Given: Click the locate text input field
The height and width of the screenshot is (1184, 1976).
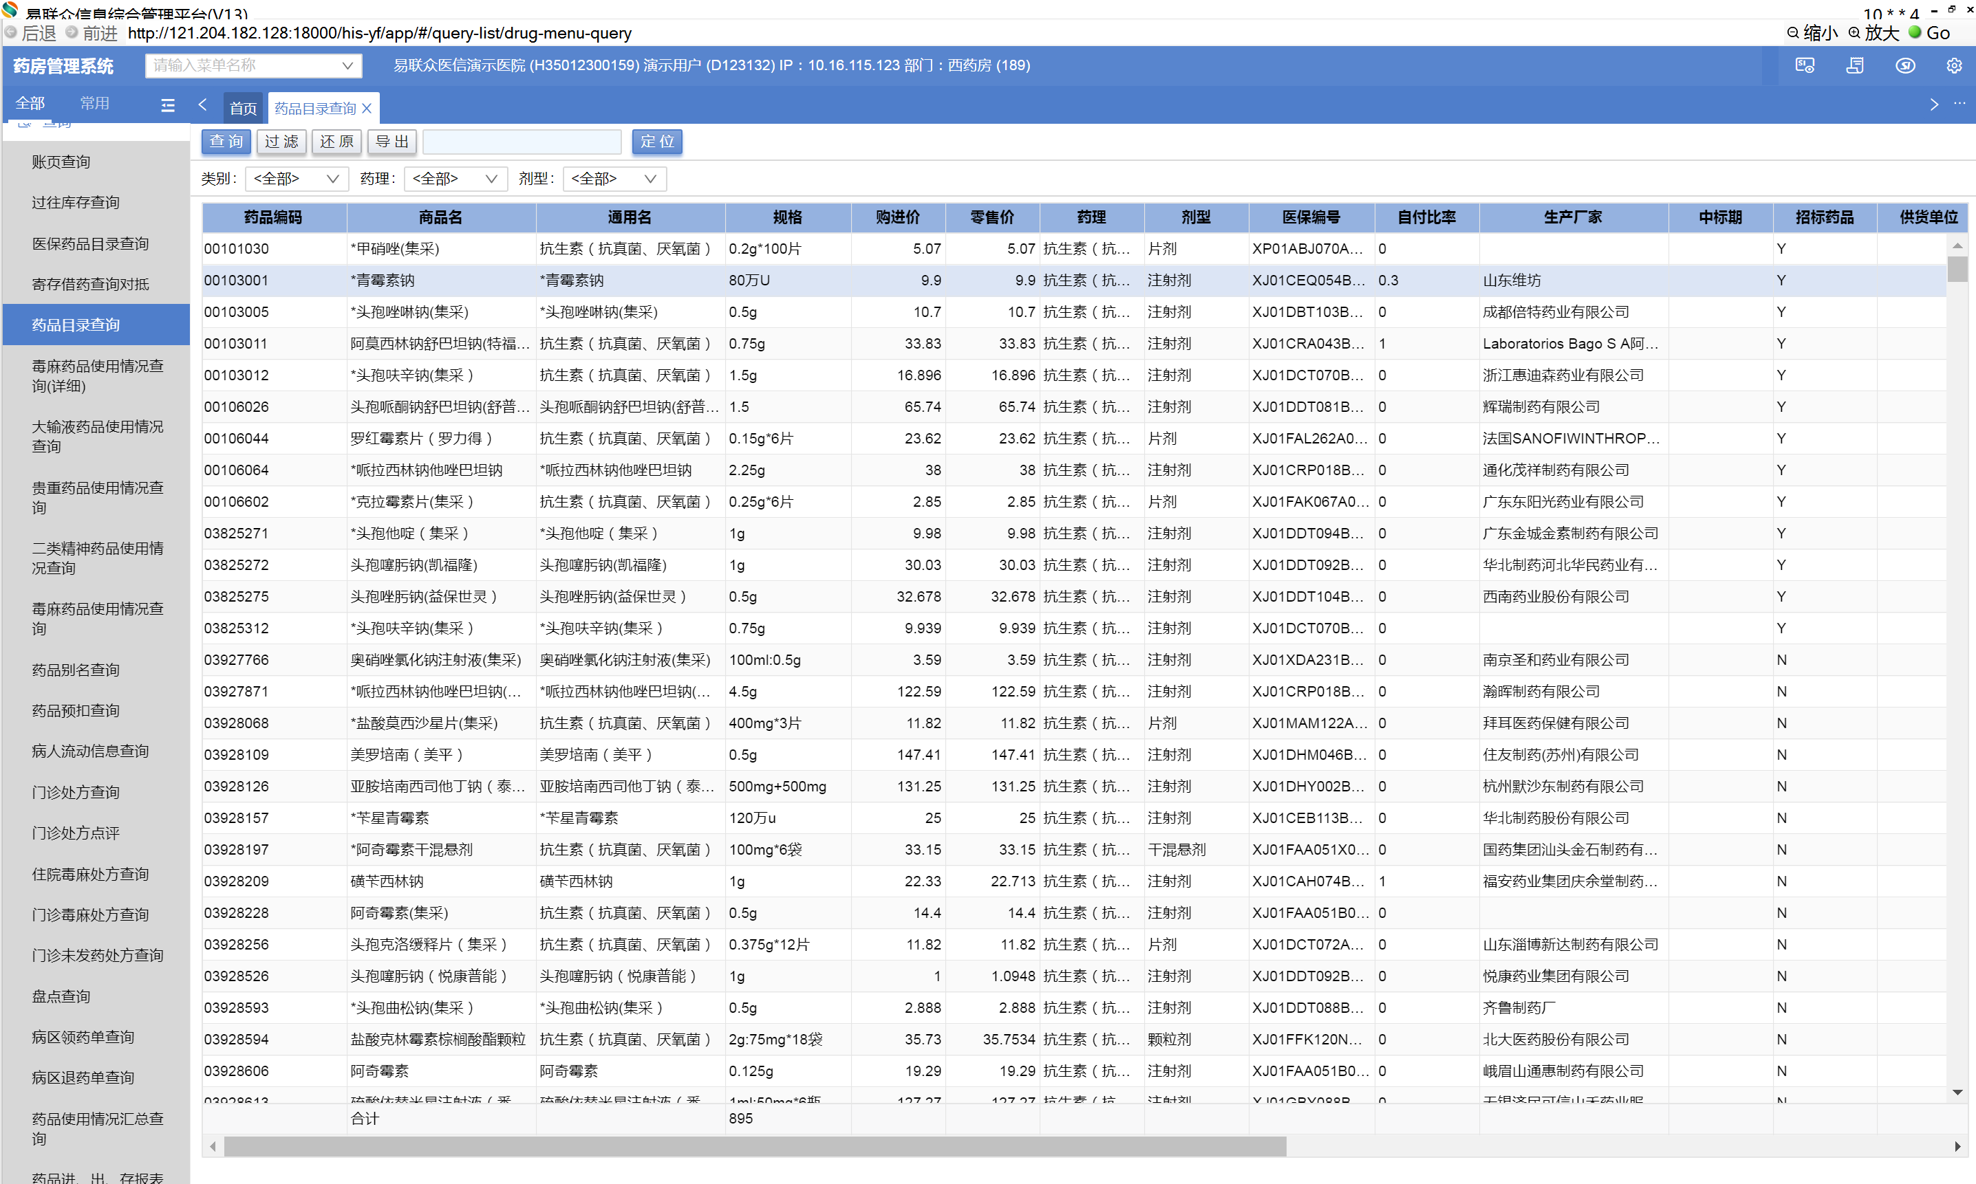Looking at the screenshot, I should [522, 142].
